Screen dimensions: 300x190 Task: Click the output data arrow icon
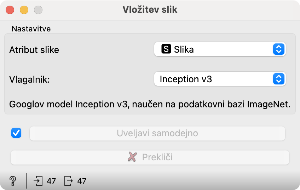[x=68, y=181]
